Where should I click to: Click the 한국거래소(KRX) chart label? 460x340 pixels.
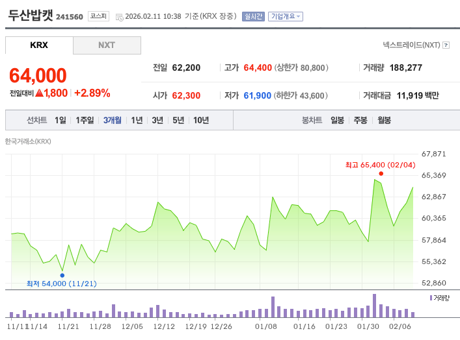tap(28, 141)
